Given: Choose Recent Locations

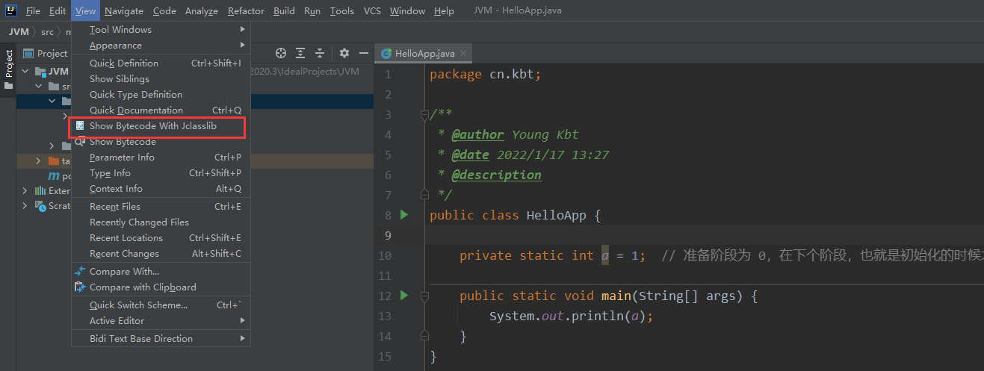Looking at the screenshot, I should pyautogui.click(x=161, y=238).
